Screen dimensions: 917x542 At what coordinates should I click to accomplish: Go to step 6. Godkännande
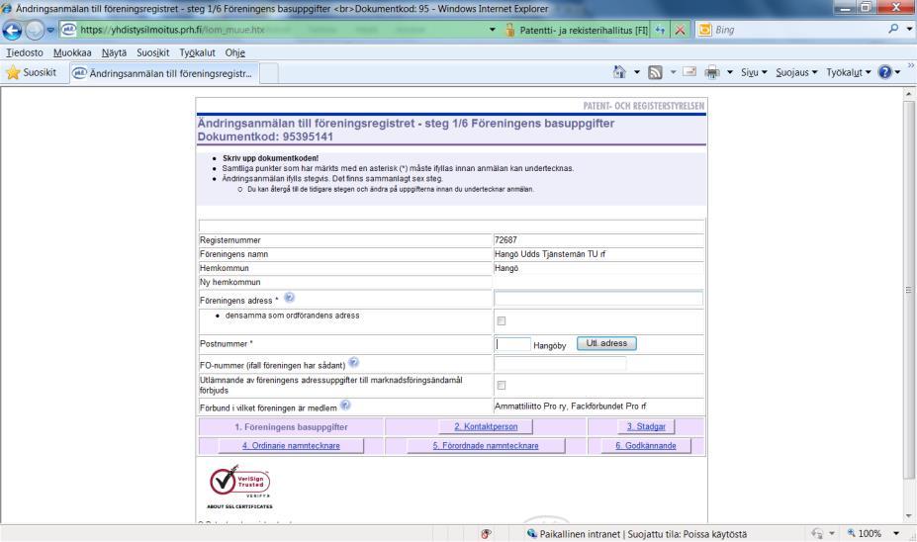click(646, 445)
